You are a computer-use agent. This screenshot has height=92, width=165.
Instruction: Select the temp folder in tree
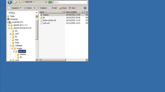[x=17, y=43]
